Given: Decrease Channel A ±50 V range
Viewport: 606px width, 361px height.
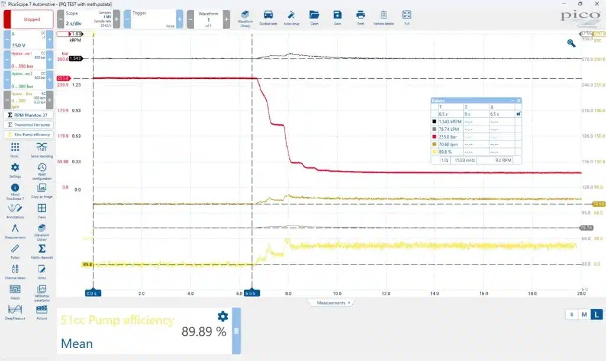Looking at the screenshot, I should pos(7,40).
